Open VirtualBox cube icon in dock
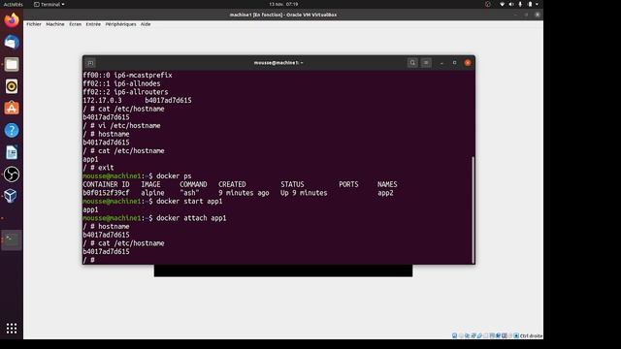The width and height of the screenshot is (621, 349). pos(12,196)
